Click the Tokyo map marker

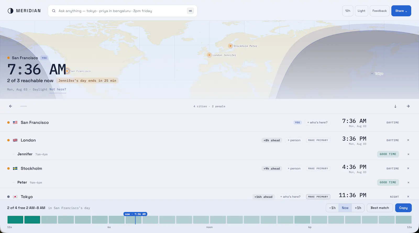pyautogui.click(x=372, y=74)
